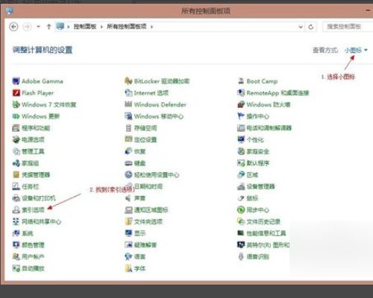The height and width of the screenshot is (298, 373).
Task: Open recent locations dropdown arrow
Action: click(x=38, y=26)
